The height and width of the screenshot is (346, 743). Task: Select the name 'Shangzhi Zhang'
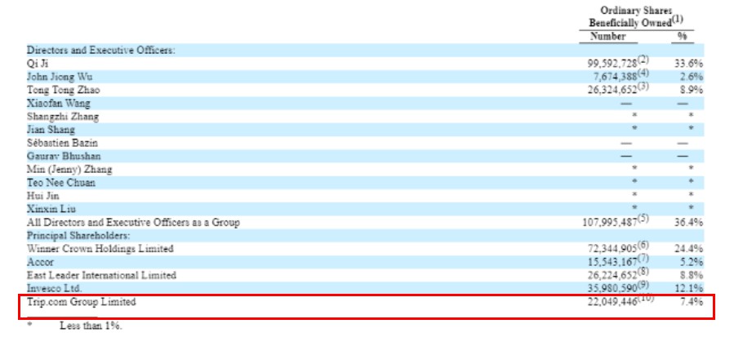tap(63, 117)
